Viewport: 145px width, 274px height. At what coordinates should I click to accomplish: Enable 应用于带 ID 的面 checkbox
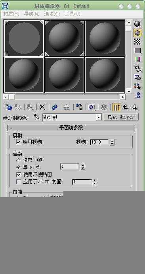(18, 182)
